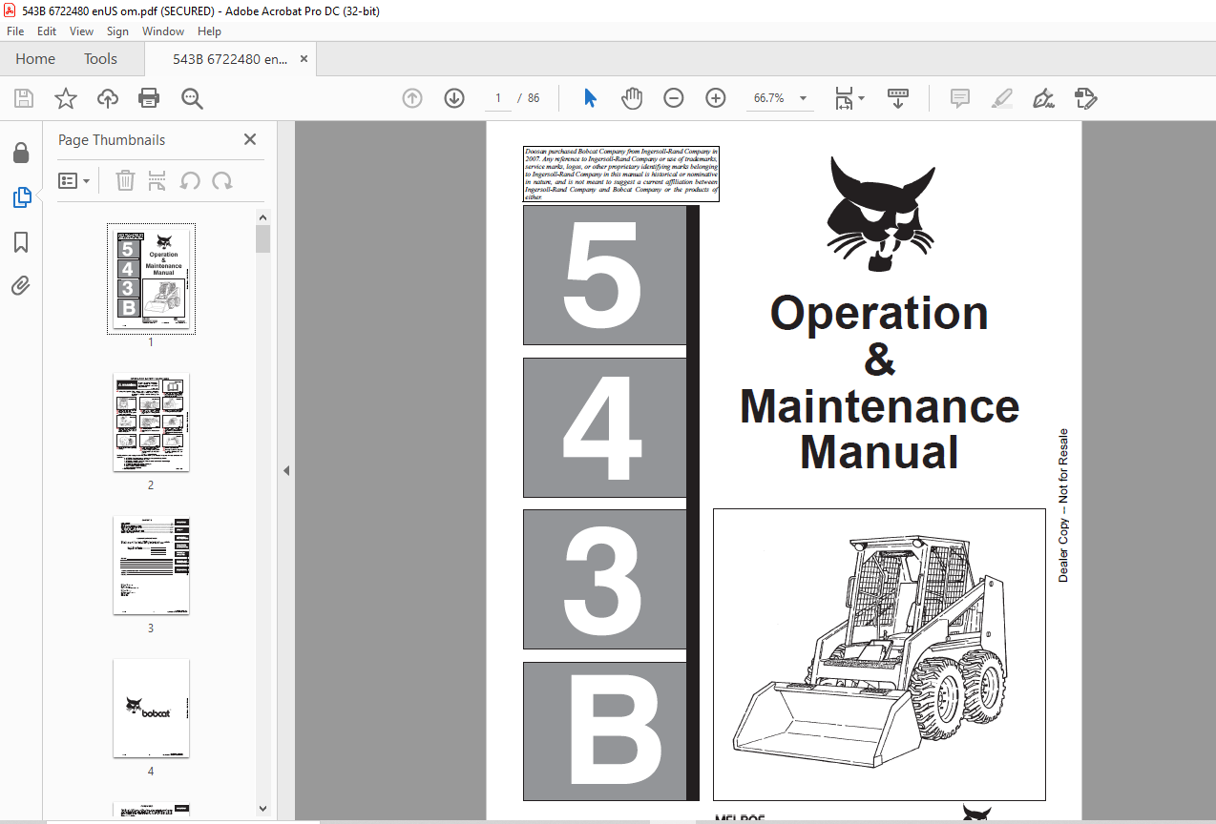
Task: Add a sticky note comment
Action: pos(959,98)
